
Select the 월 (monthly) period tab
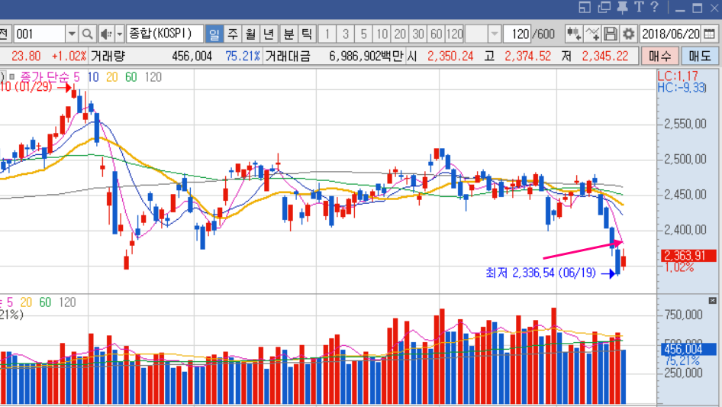[x=250, y=34]
